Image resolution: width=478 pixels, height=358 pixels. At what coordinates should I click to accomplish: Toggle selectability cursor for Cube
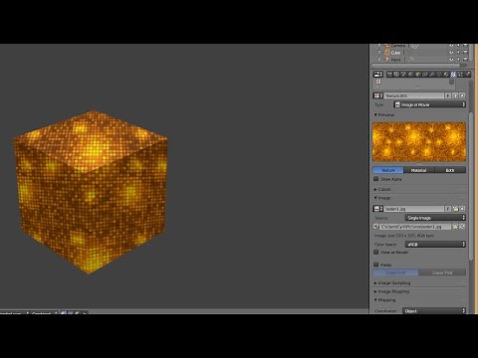(x=458, y=53)
